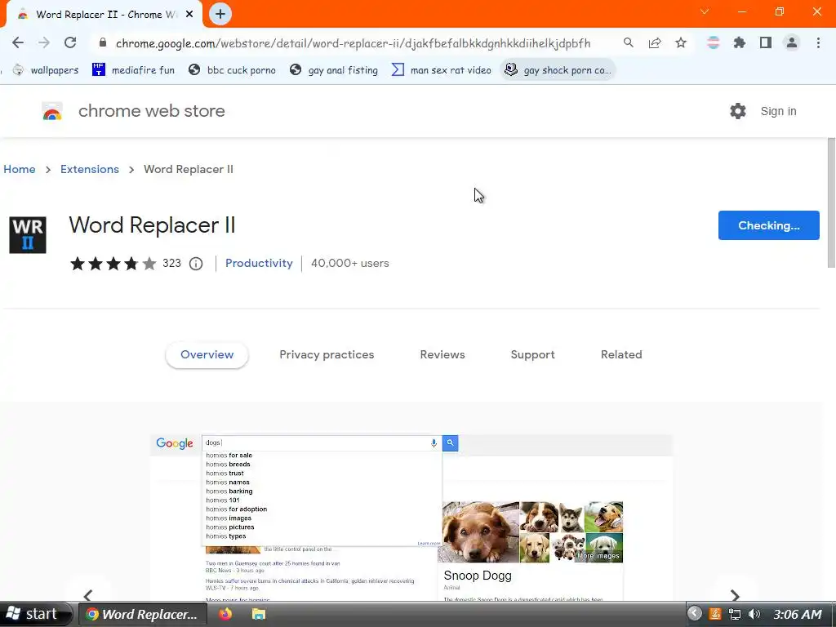Open the striped flag extension icon
The width and height of the screenshot is (836, 627).
pos(713,42)
